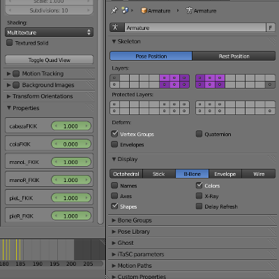
Task: Enable the X-Ray display checkbox
Action: (199, 196)
